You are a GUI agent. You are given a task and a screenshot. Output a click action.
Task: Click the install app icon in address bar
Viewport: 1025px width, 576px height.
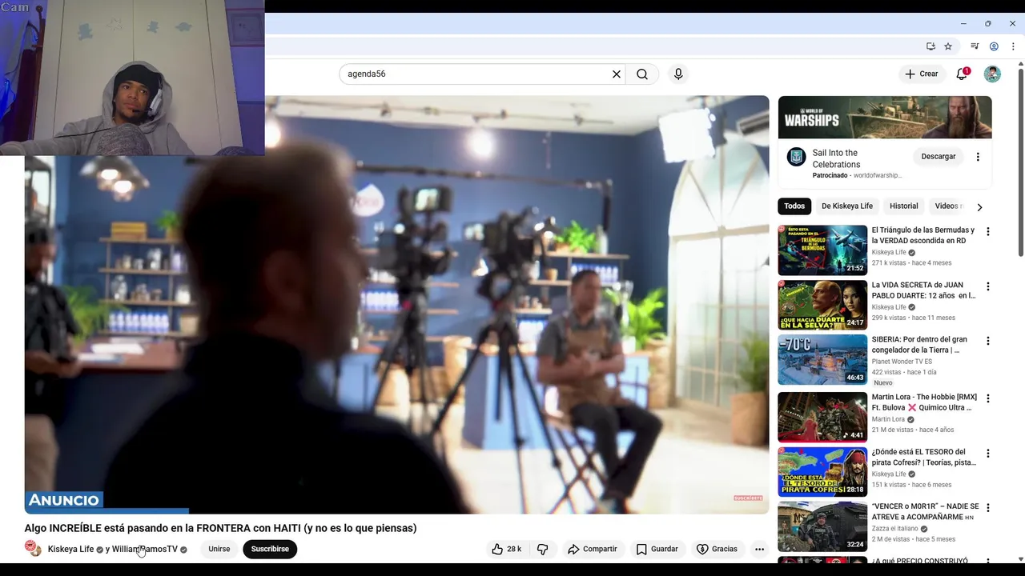point(931,46)
